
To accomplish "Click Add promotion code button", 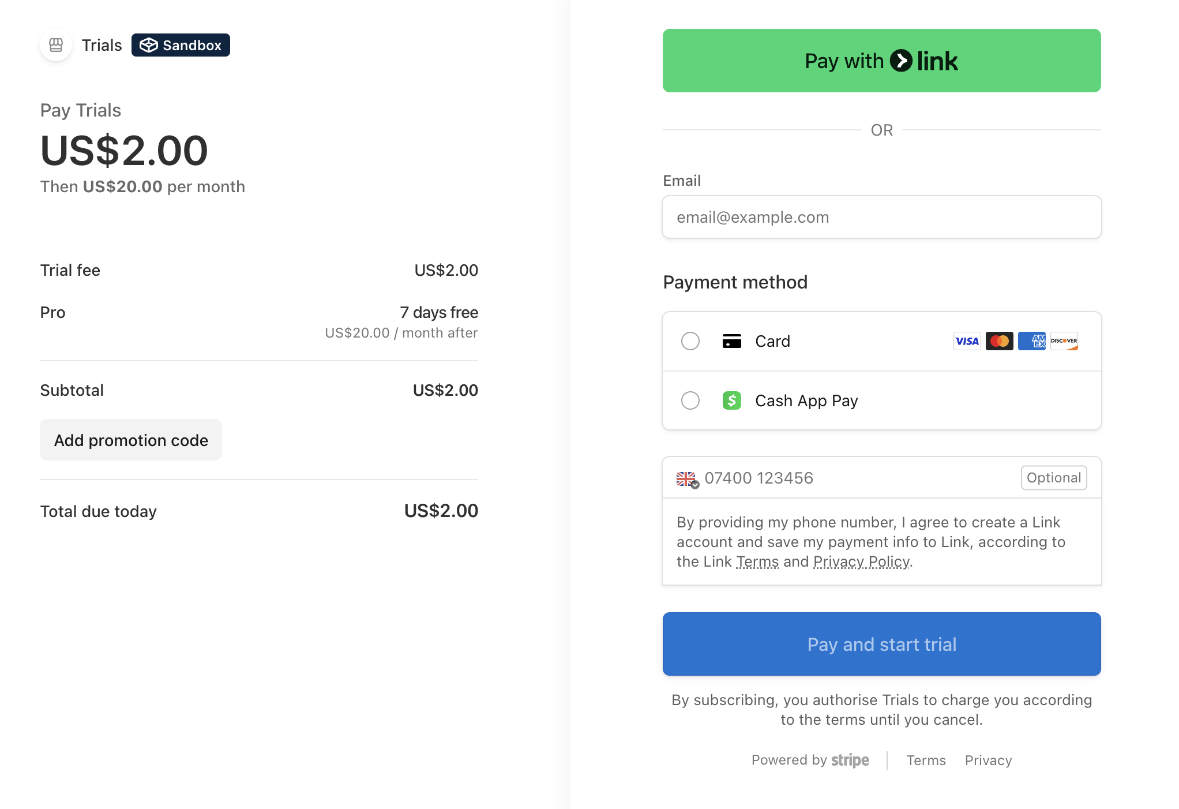I will (131, 440).
